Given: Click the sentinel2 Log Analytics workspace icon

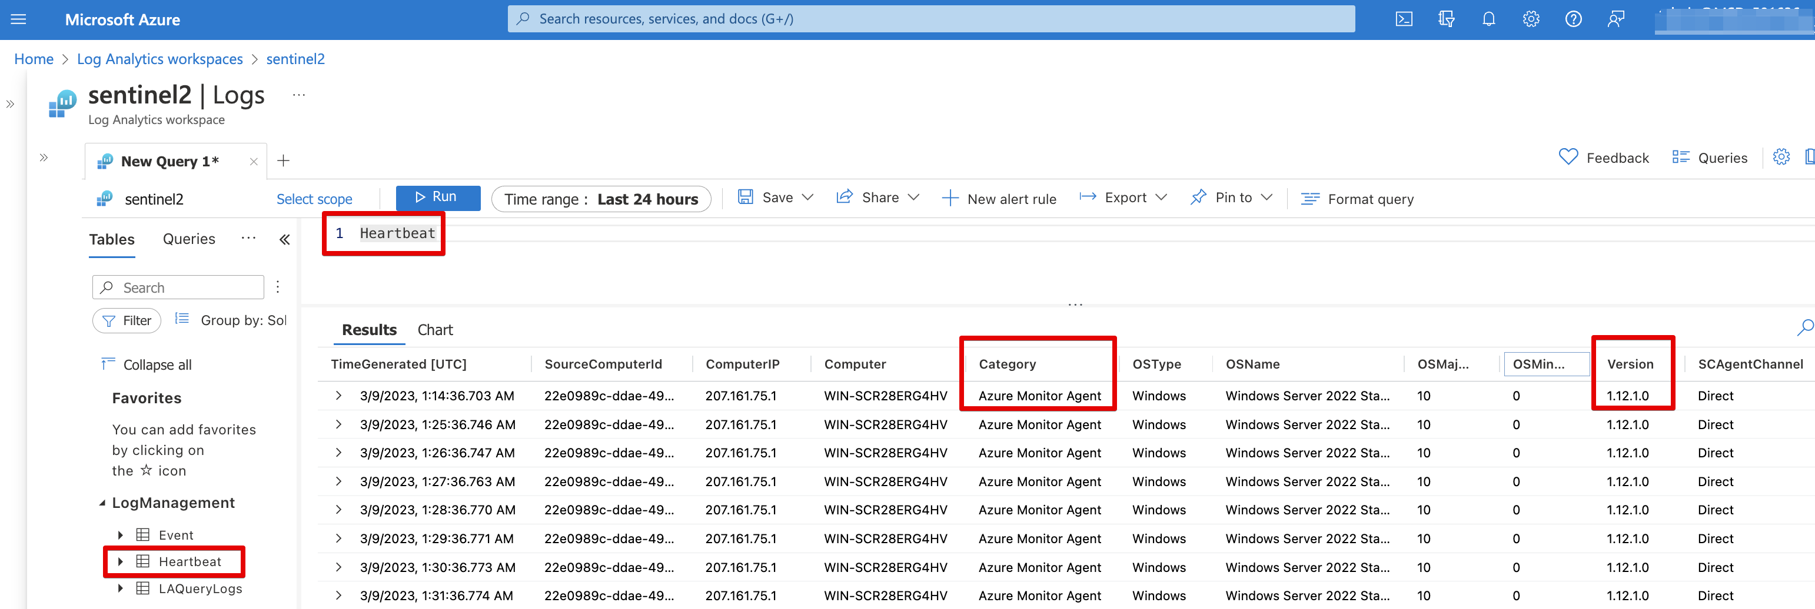Looking at the screenshot, I should point(62,104).
